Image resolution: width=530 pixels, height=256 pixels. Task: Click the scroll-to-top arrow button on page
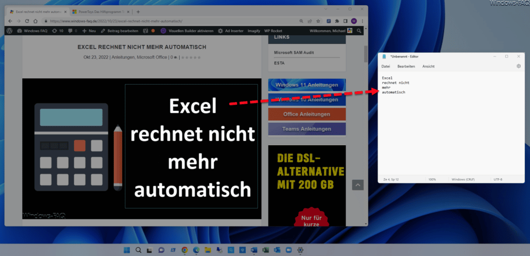coord(358,185)
